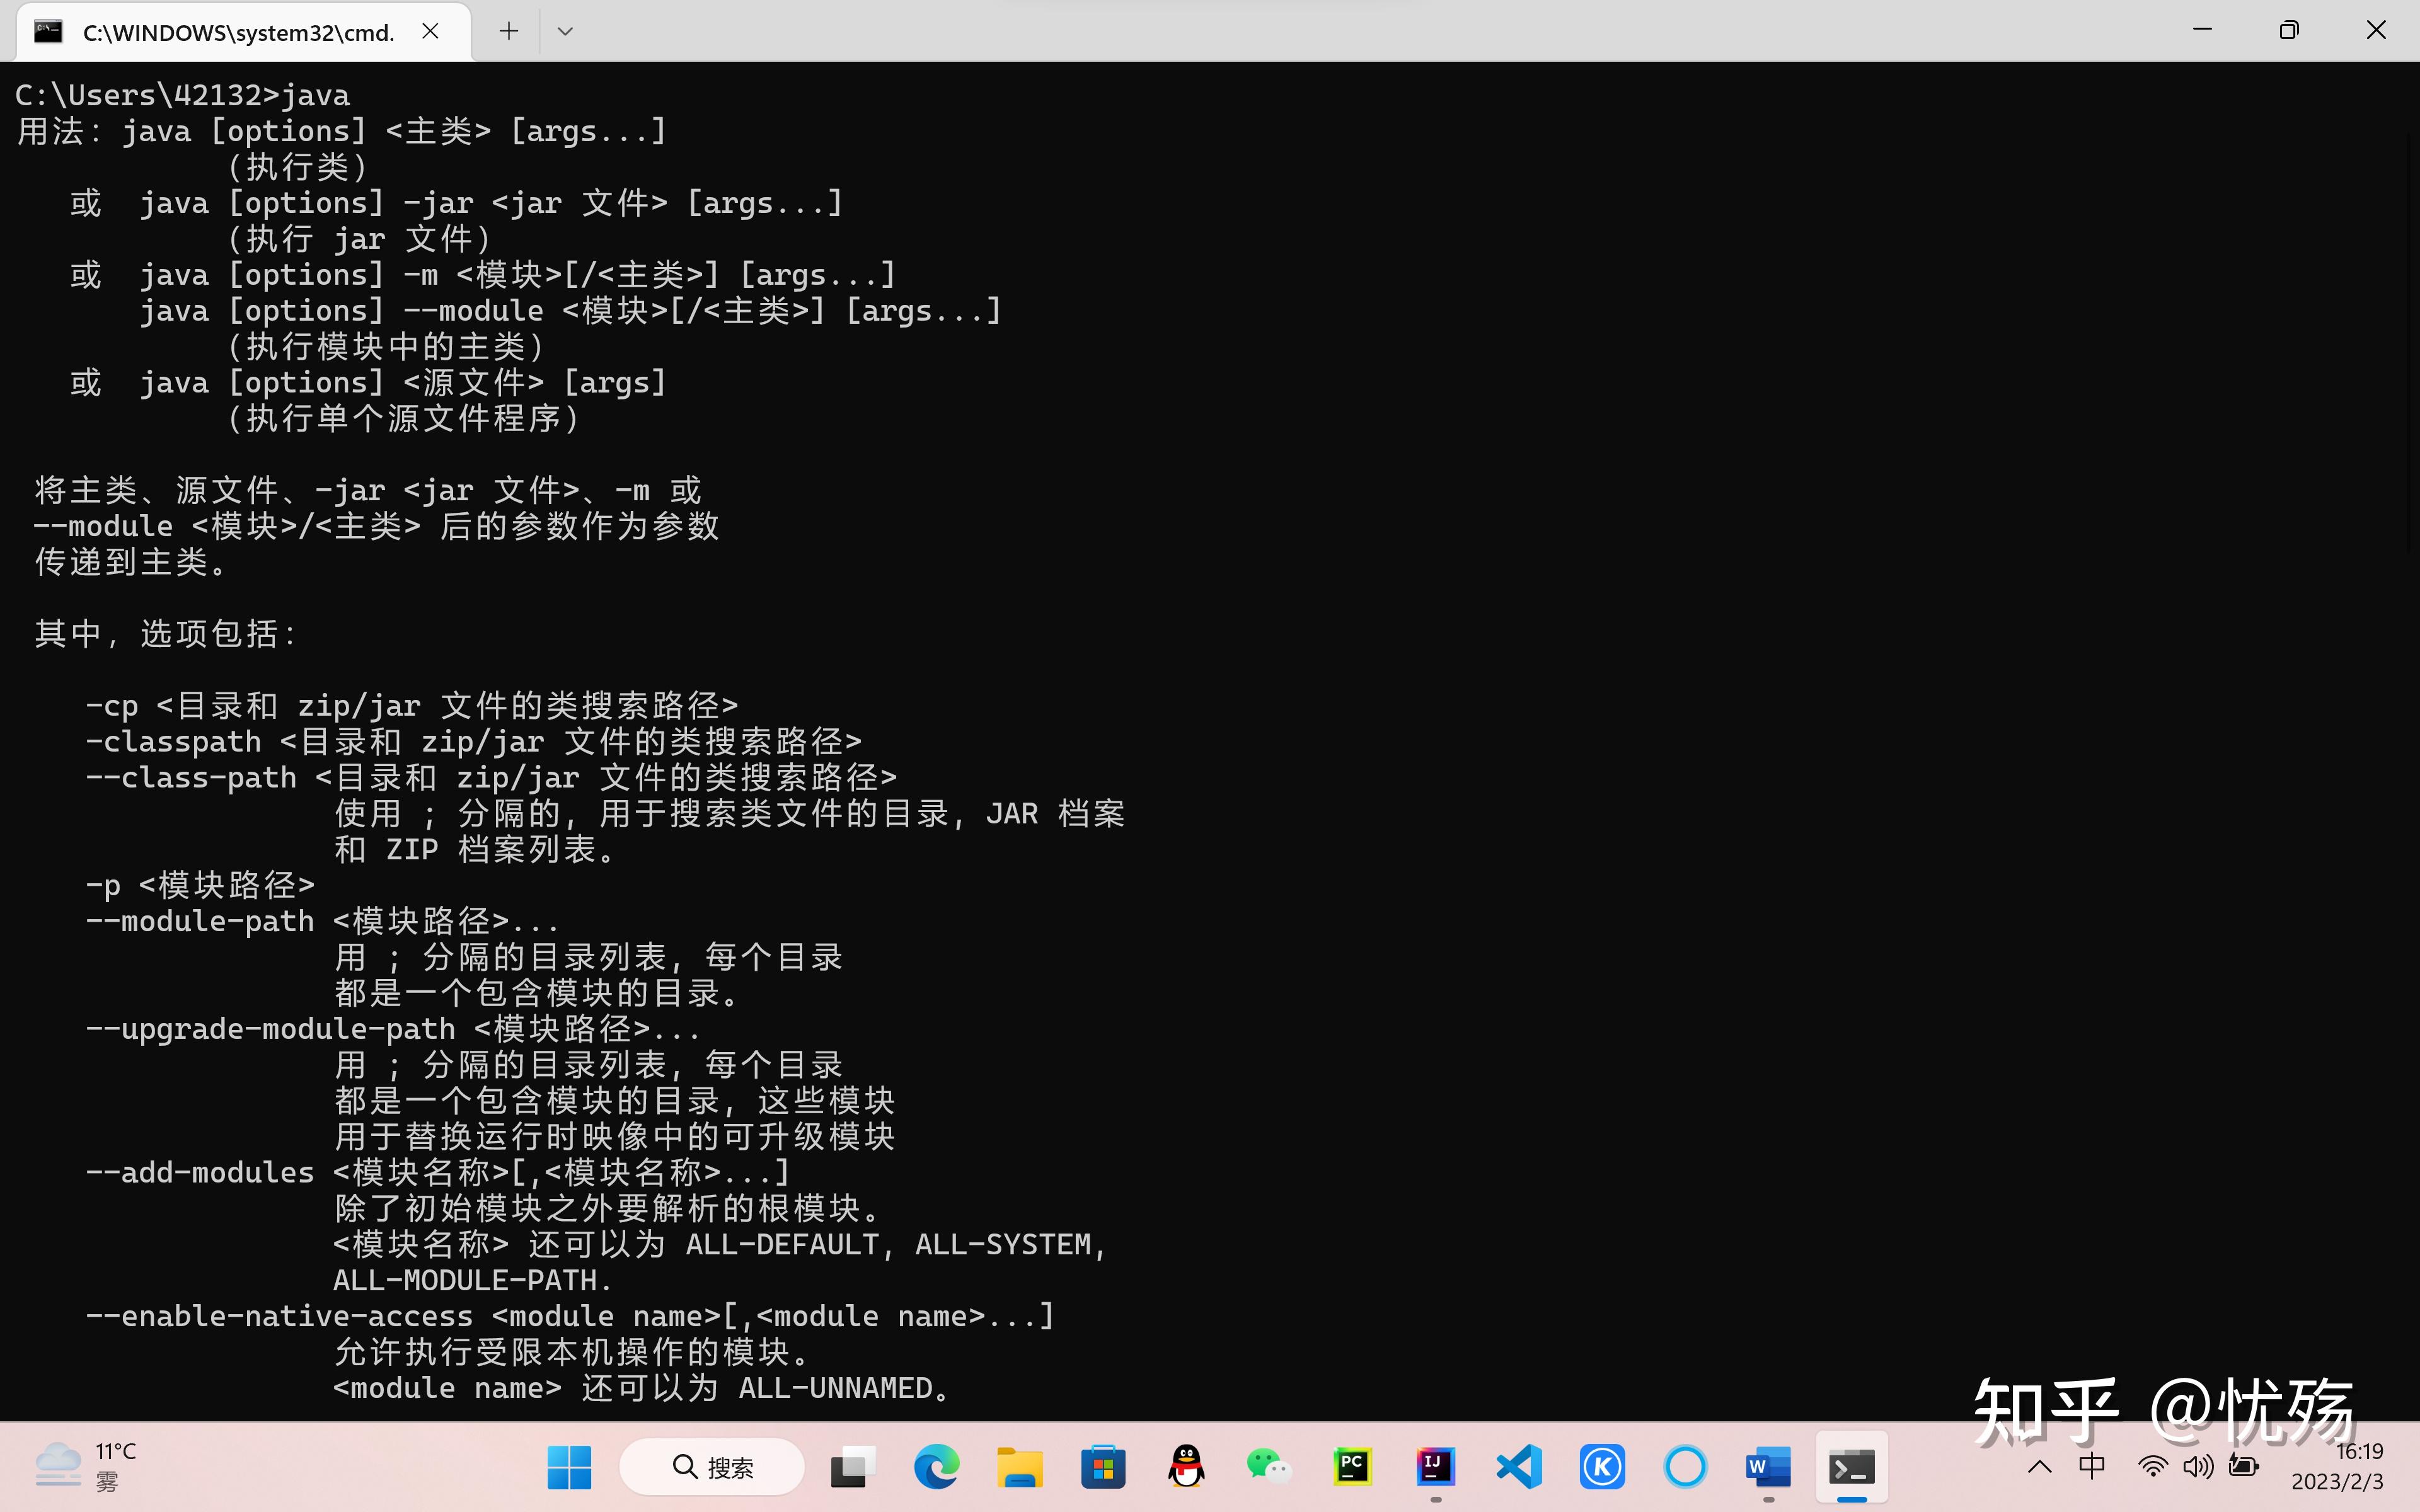Image resolution: width=2420 pixels, height=1512 pixels.
Task: Open File Explorer from taskbar
Action: pos(1019,1467)
